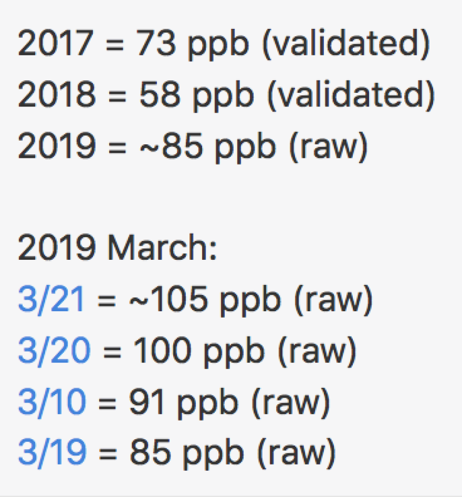Click (raw) on the 2019 yearly line

(x=329, y=147)
